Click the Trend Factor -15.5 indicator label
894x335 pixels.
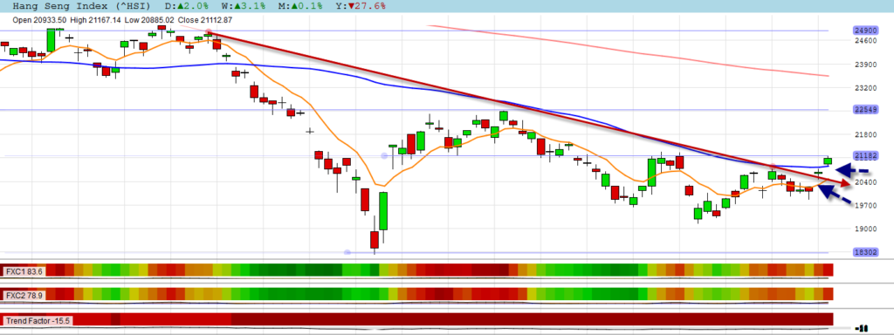(37, 321)
